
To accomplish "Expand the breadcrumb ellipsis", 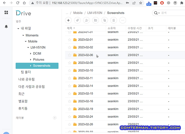I will click(x=67, y=13).
